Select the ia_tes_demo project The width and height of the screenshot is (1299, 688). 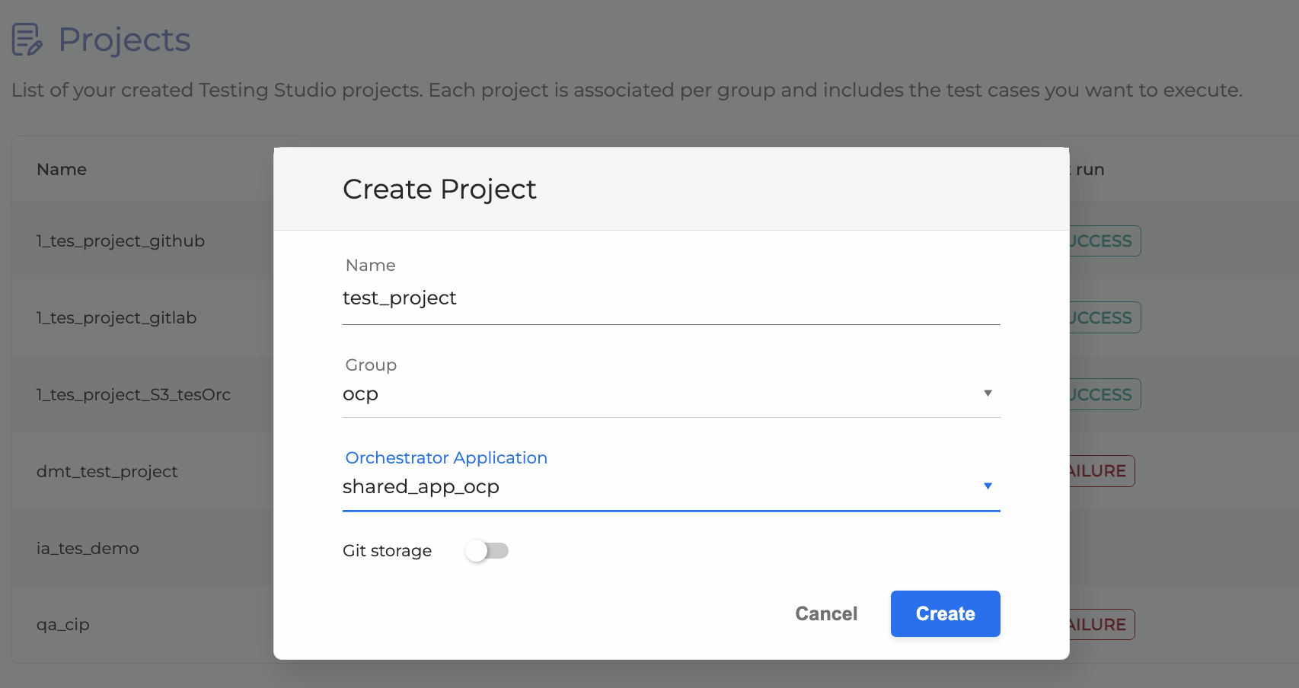(x=88, y=548)
